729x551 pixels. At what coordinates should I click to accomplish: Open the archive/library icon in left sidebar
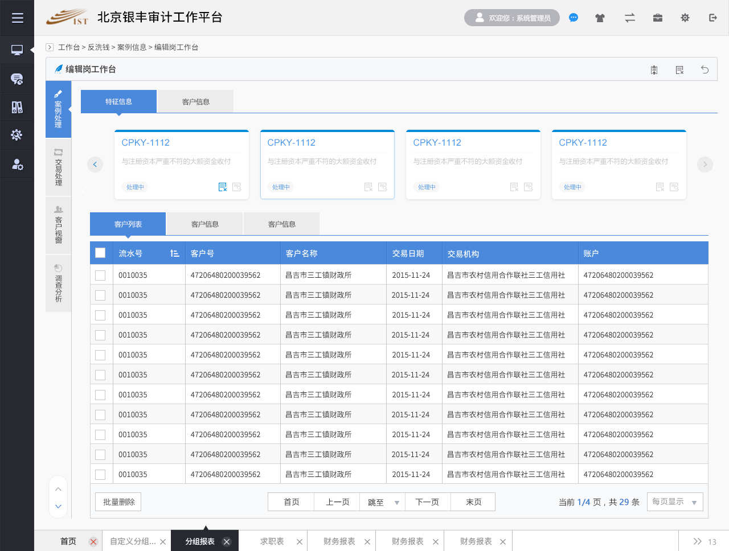pos(17,107)
